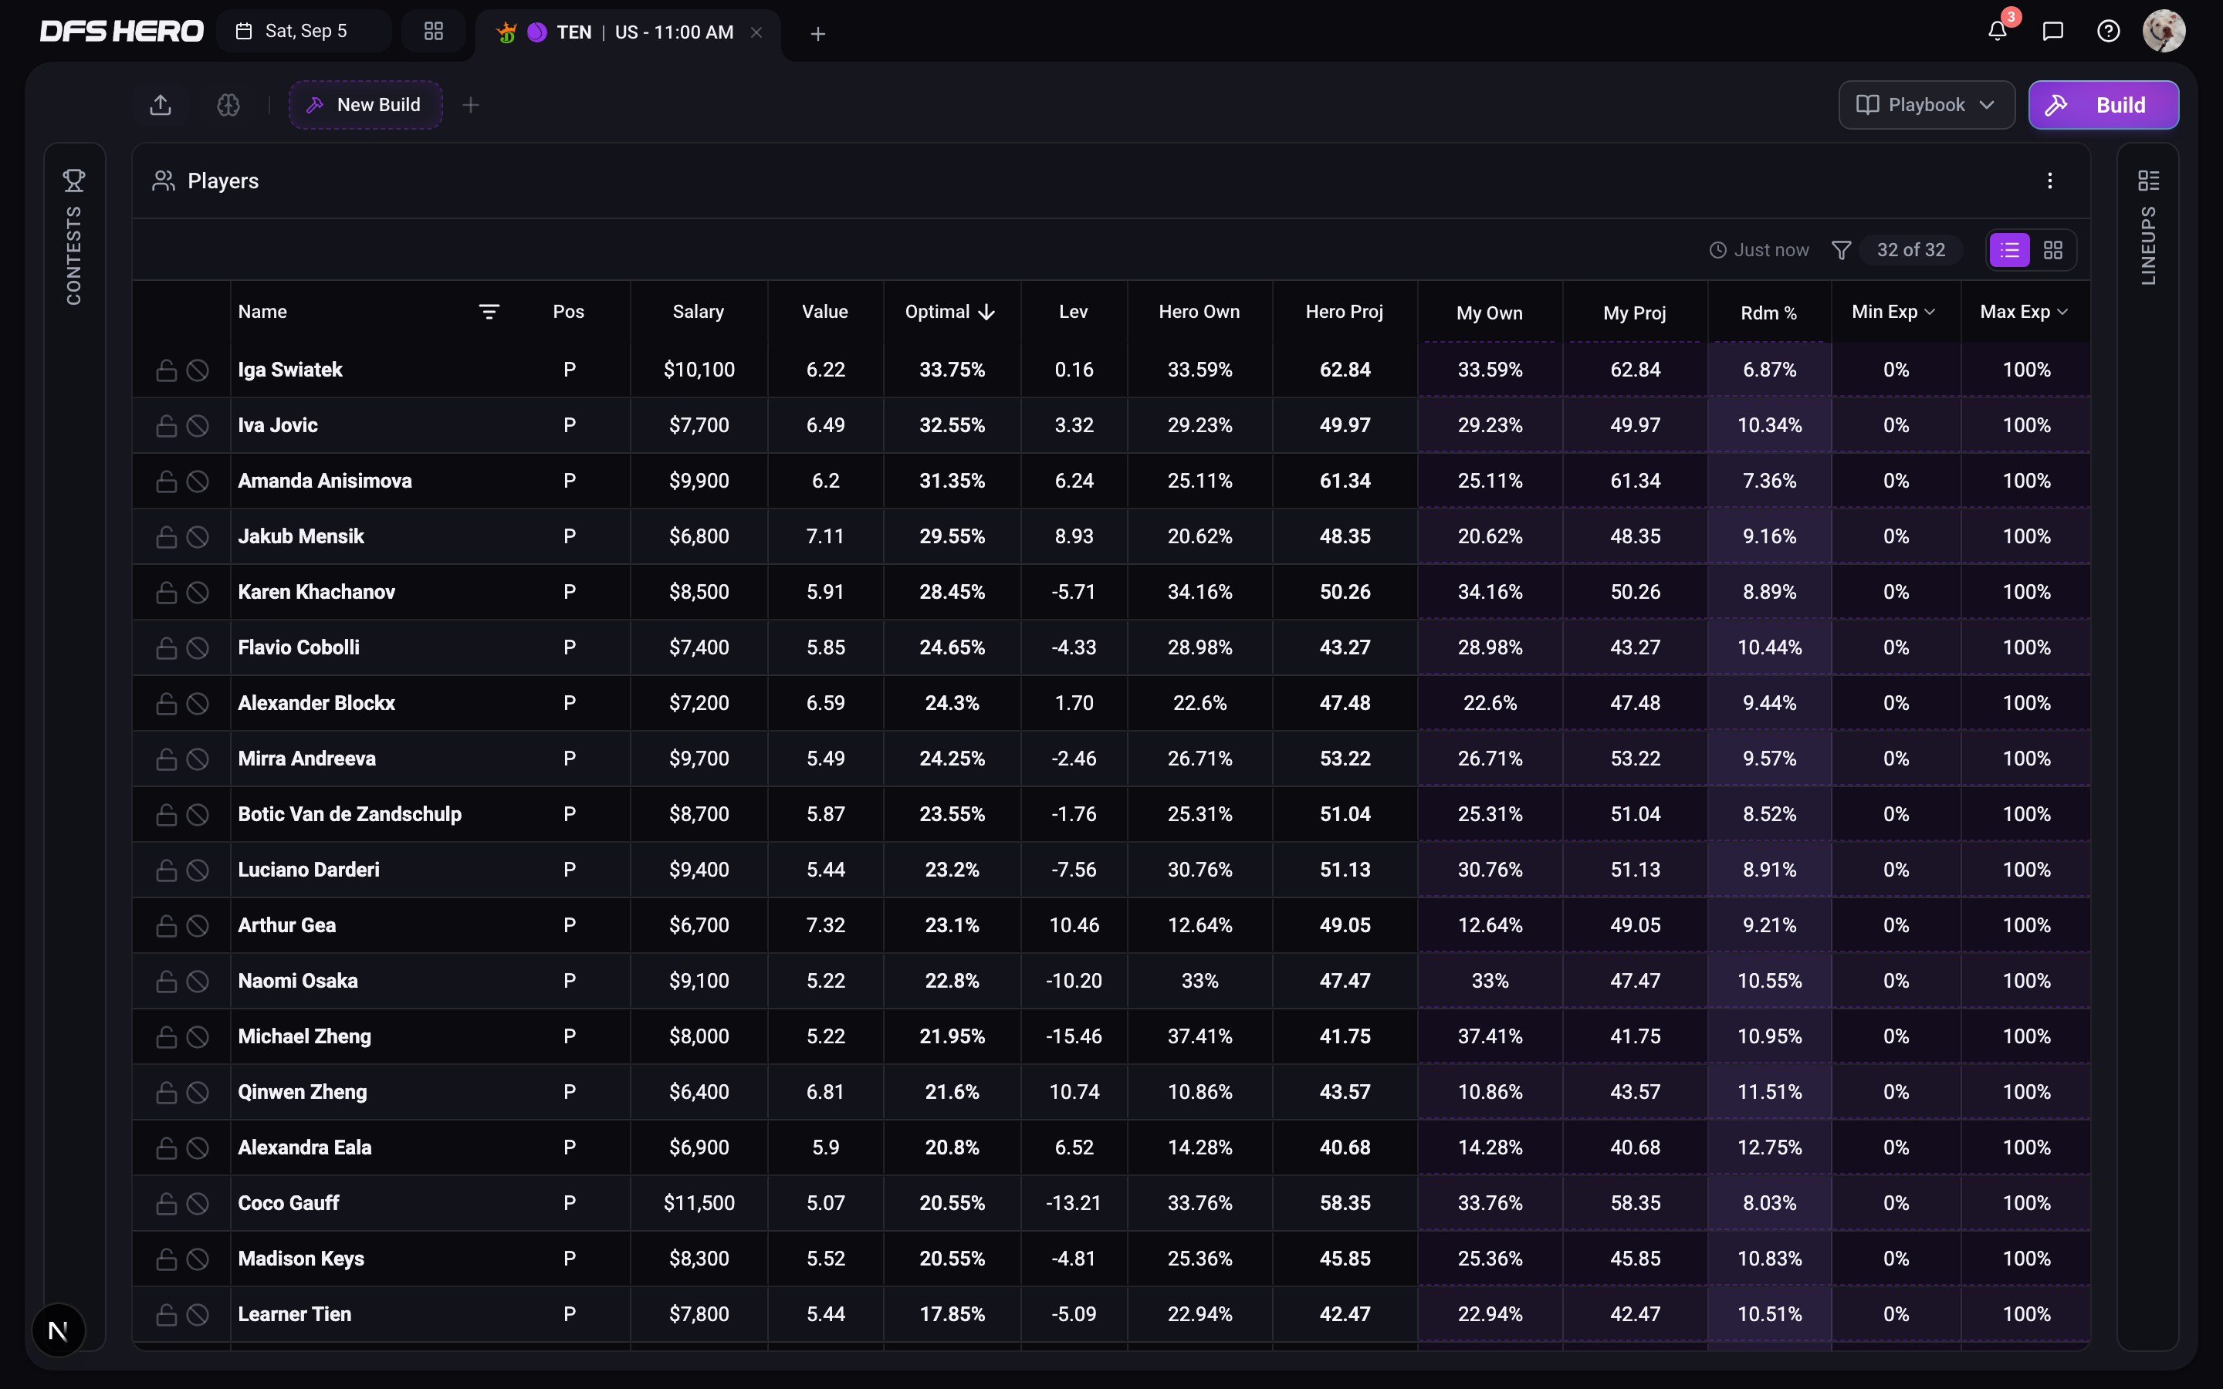Open the chat messages icon
The width and height of the screenshot is (2223, 1389).
pyautogui.click(x=2053, y=31)
